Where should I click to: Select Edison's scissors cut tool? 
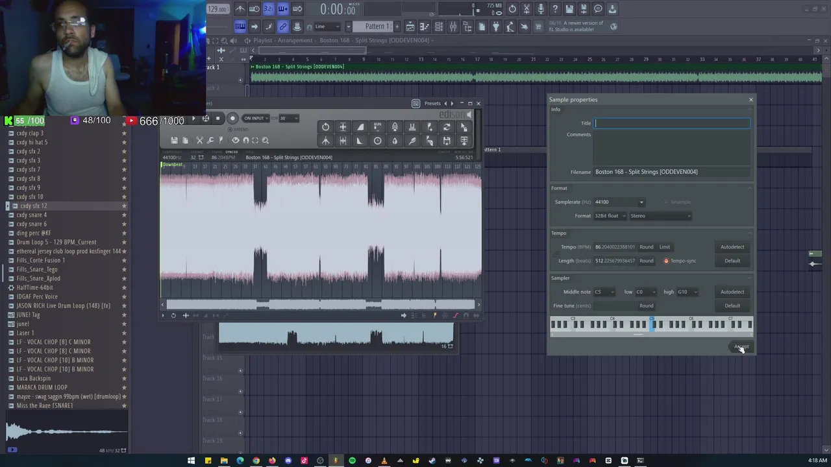click(x=199, y=140)
